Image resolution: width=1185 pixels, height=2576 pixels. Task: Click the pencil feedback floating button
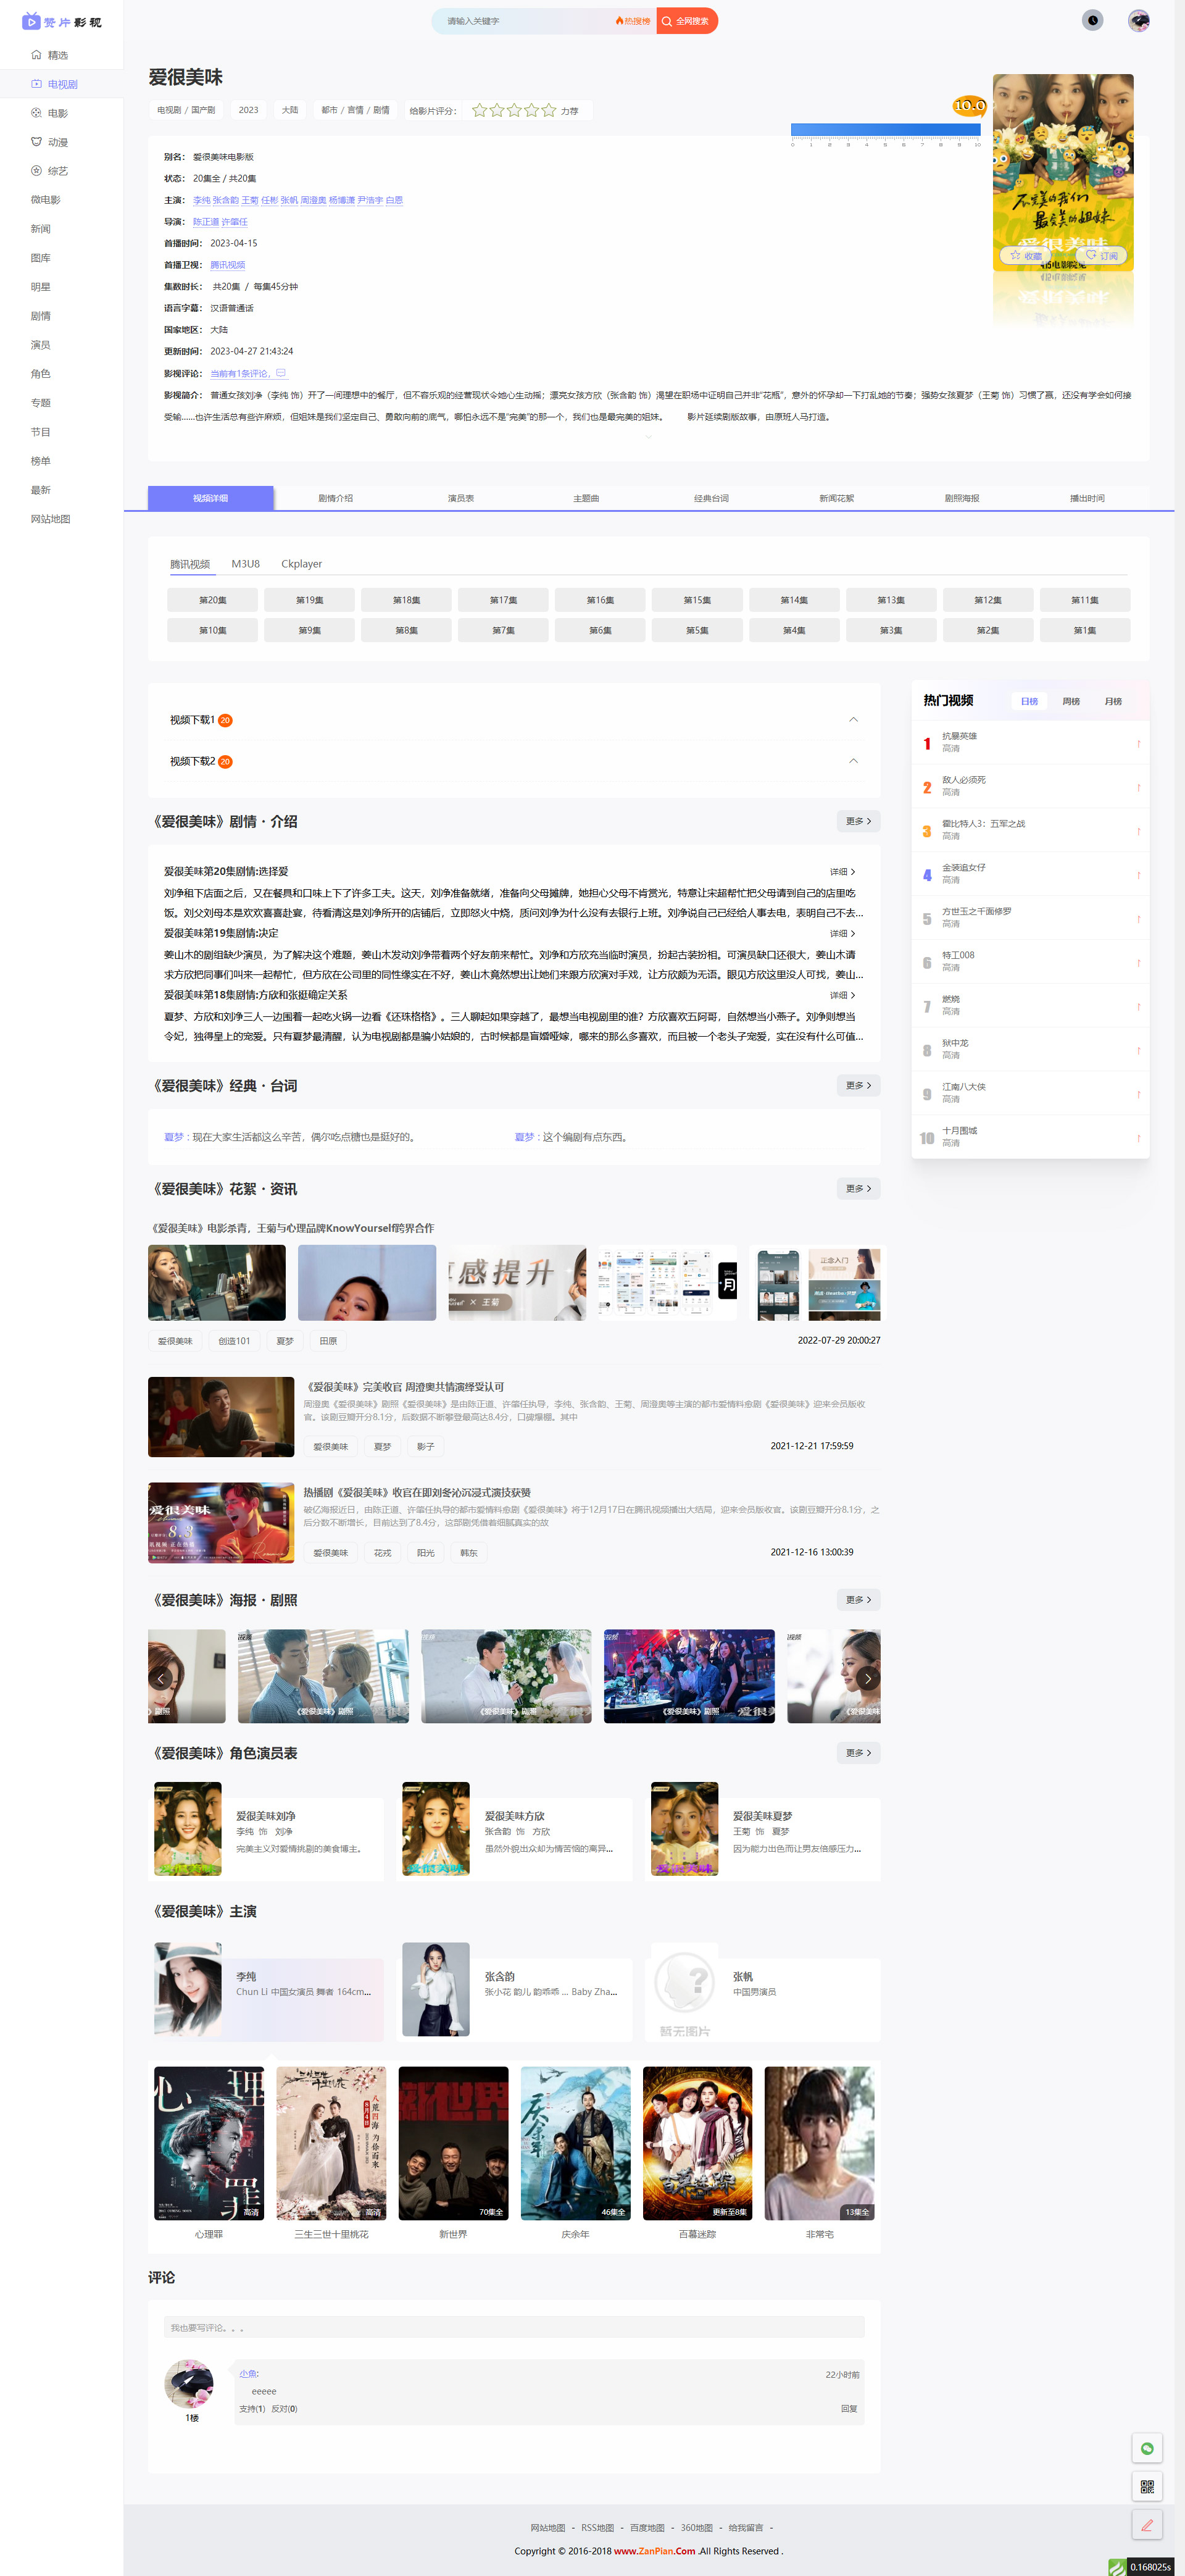pos(1146,2525)
